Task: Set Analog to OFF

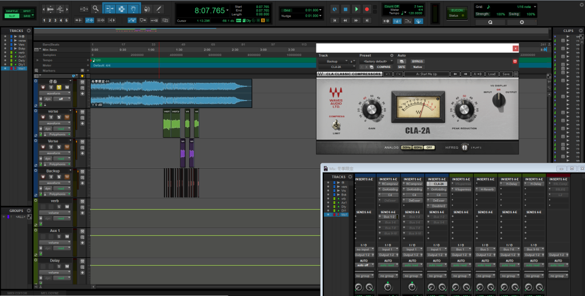Action: (430, 147)
